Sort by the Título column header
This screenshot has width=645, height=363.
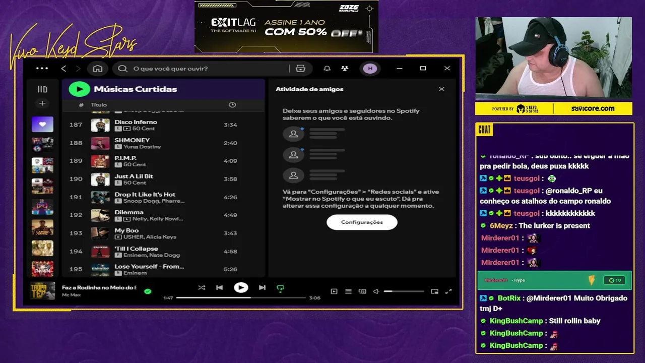point(99,105)
